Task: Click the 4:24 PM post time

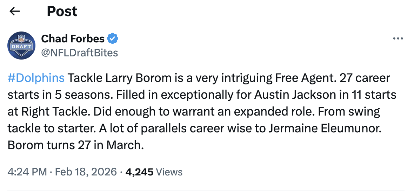Action: click(x=27, y=172)
